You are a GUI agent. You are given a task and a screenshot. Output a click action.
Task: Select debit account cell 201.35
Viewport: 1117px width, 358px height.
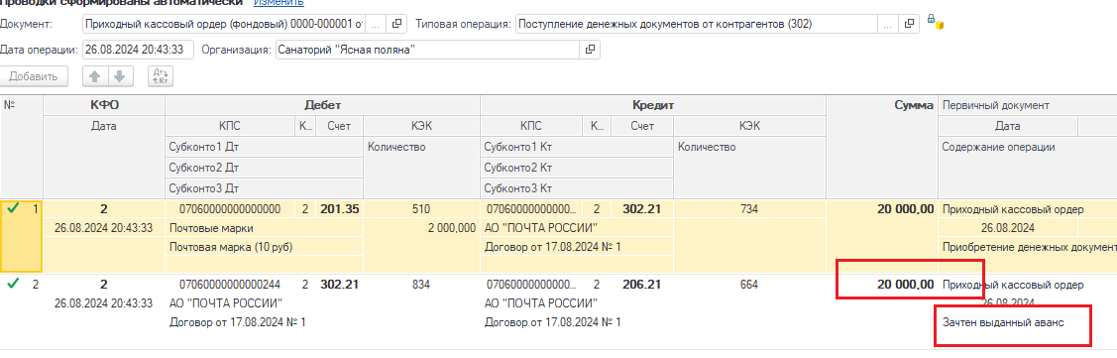click(339, 209)
